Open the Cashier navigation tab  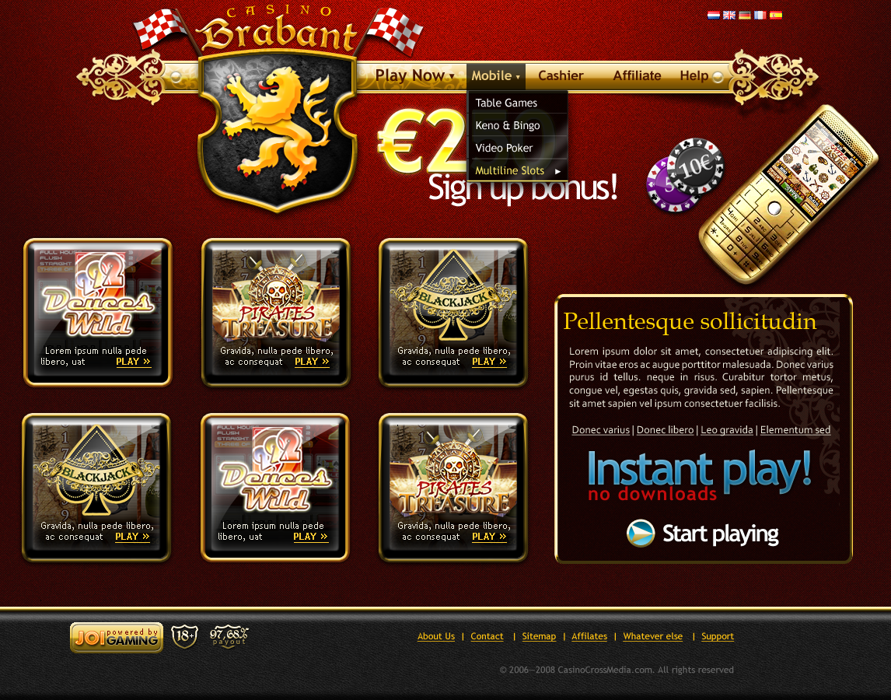[x=561, y=75]
